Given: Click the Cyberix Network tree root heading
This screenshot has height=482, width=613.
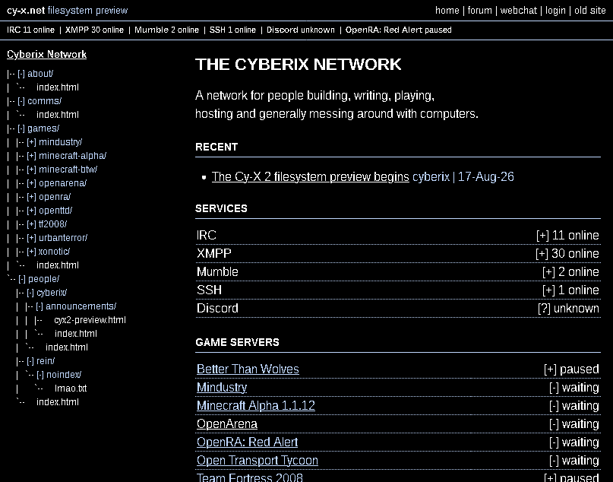Looking at the screenshot, I should click(x=46, y=55).
